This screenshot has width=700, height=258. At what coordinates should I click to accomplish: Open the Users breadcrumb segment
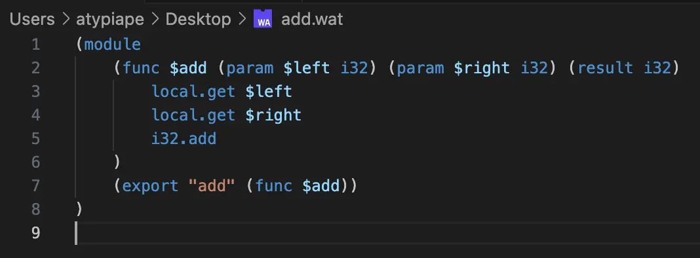[x=32, y=19]
